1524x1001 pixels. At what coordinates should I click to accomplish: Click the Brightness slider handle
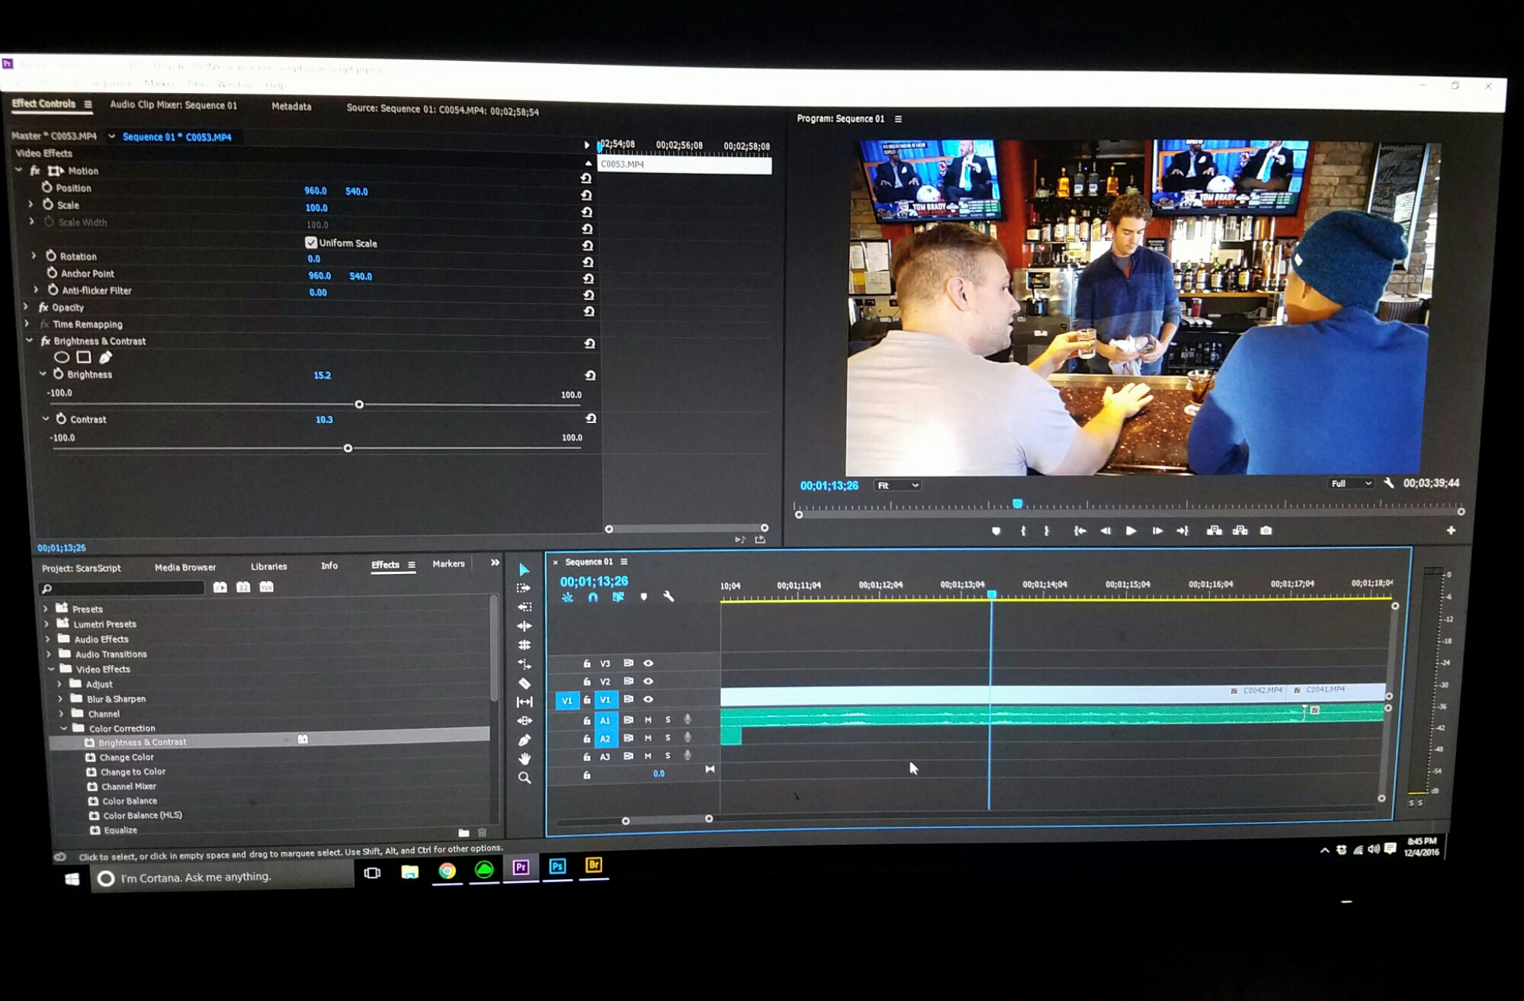359,404
